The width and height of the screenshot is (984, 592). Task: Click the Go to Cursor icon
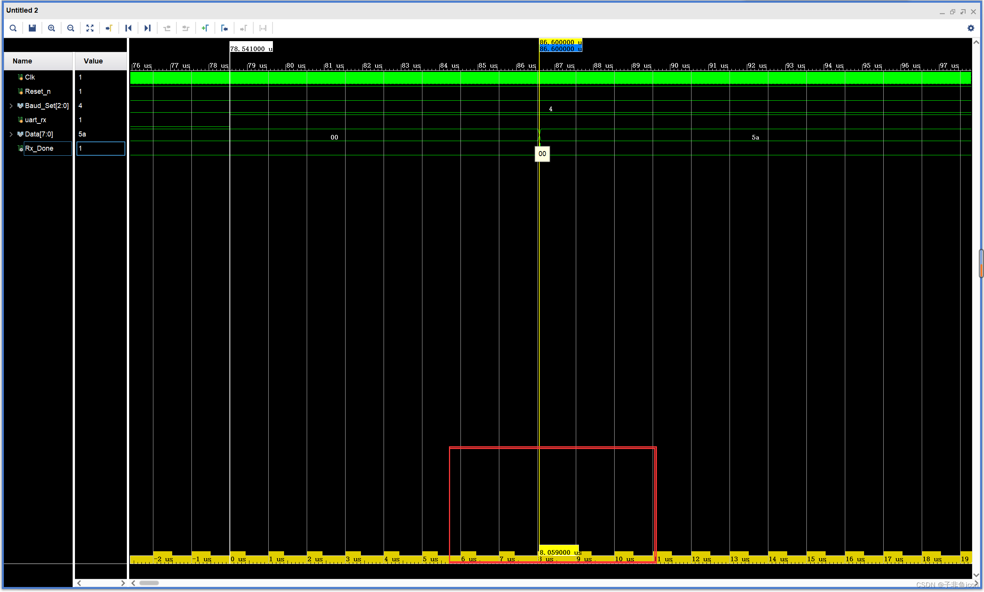109,28
